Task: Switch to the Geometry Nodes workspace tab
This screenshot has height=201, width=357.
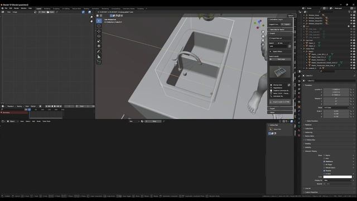Action: click(129, 9)
